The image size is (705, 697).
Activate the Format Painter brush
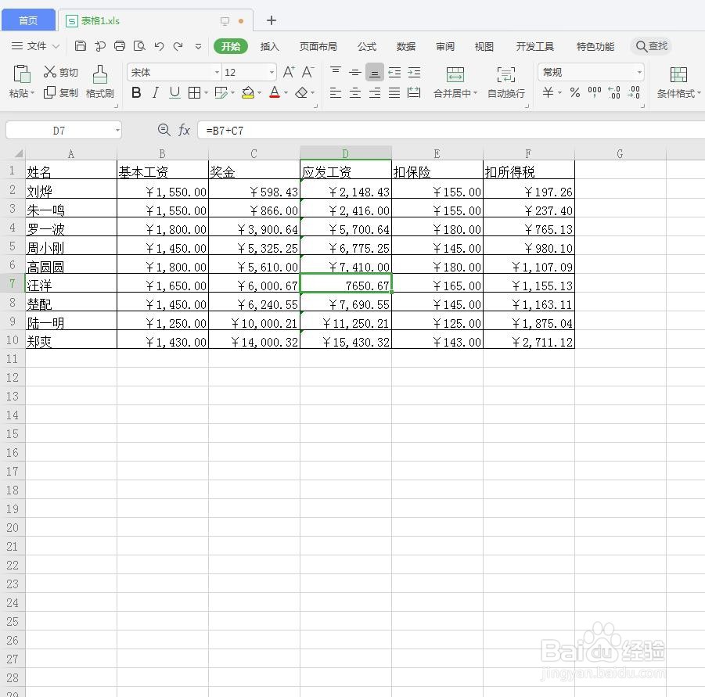tap(100, 74)
